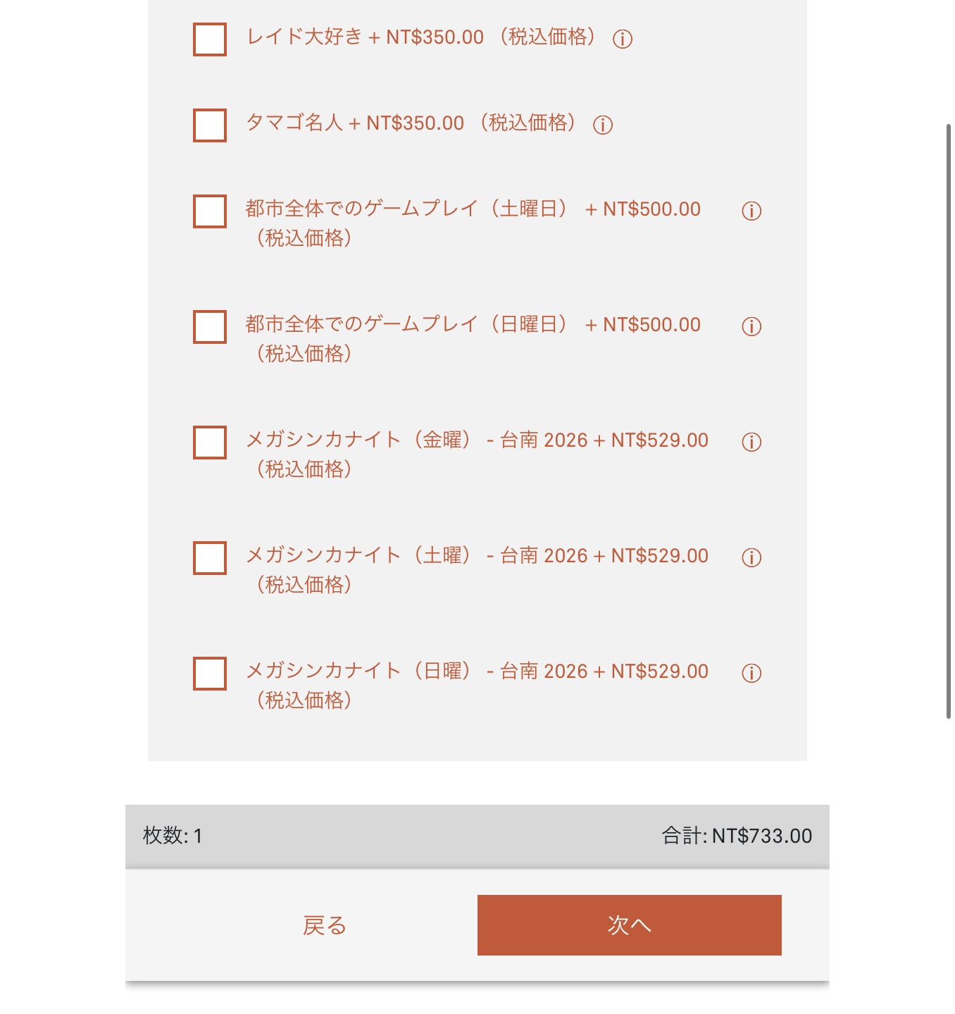Tick メガシンカナイト（土曜）台南 2026 box
Screen dimensions: 955x1014
click(x=210, y=558)
